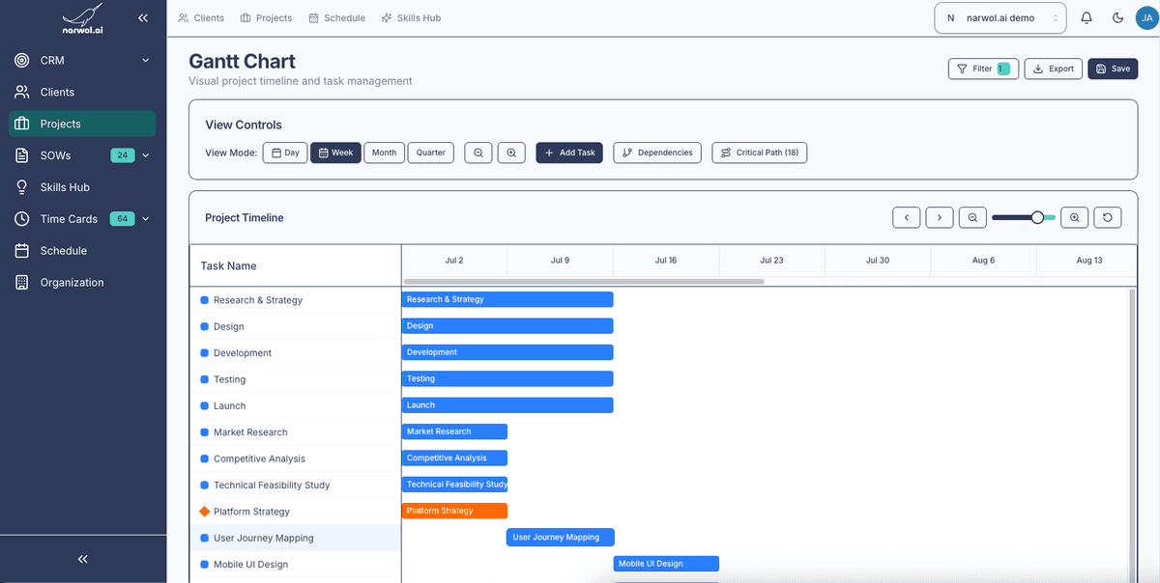Click the reset timeline icon
Screen dimensions: 1160x583
1108,217
